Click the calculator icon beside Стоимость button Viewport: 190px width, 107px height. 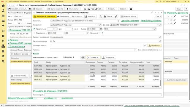(x=83, y=57)
